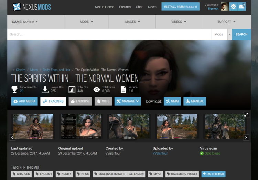This screenshot has width=258, height=180.
Task: Click the VValentour username at top
Action: pos(212,5)
